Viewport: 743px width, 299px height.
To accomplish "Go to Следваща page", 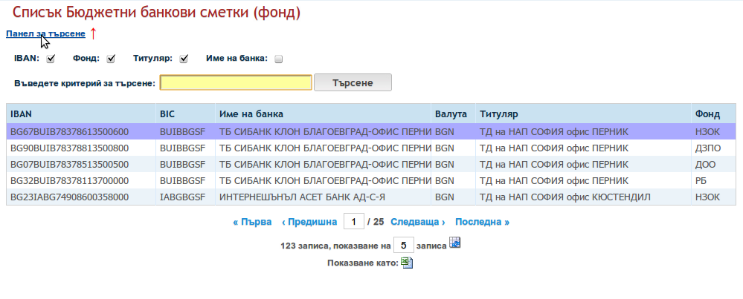I will [x=418, y=222].
